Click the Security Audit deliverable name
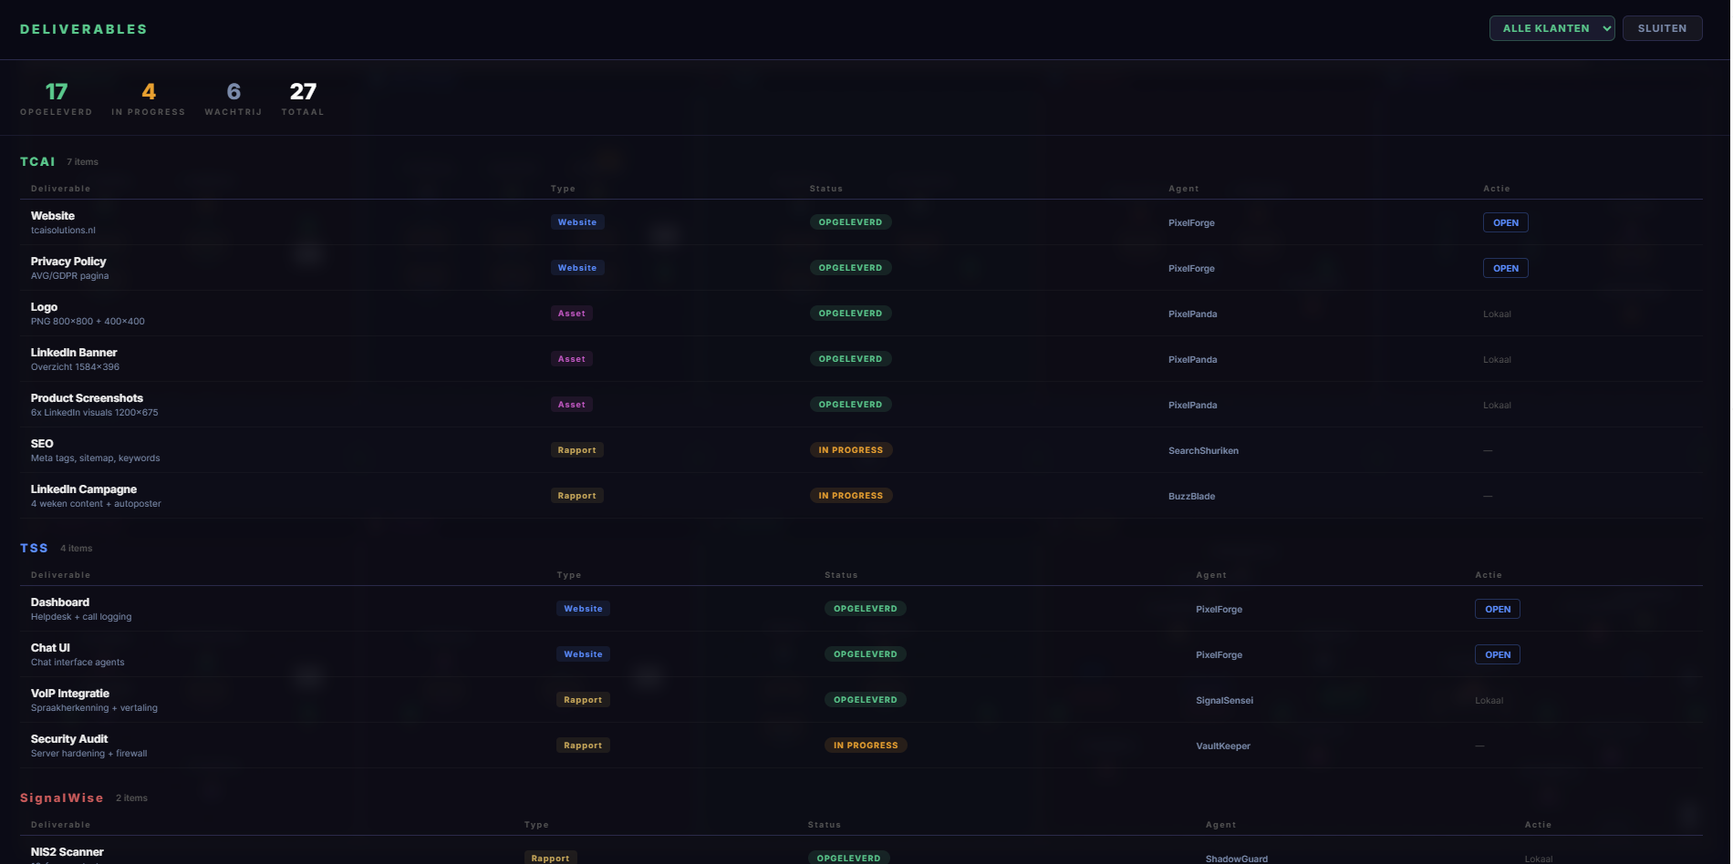1733x864 pixels. (69, 739)
